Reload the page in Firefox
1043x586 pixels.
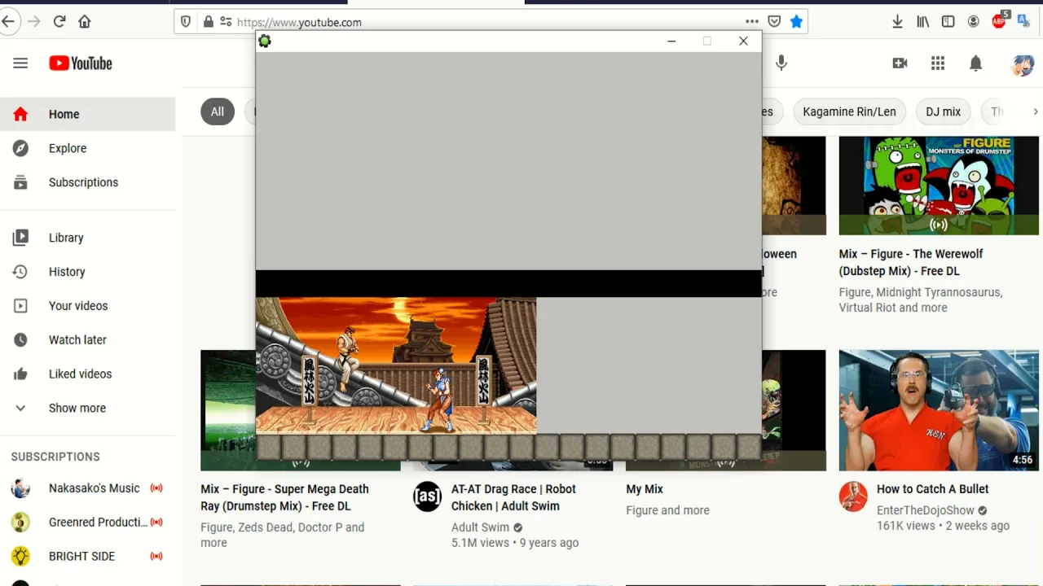tap(59, 22)
